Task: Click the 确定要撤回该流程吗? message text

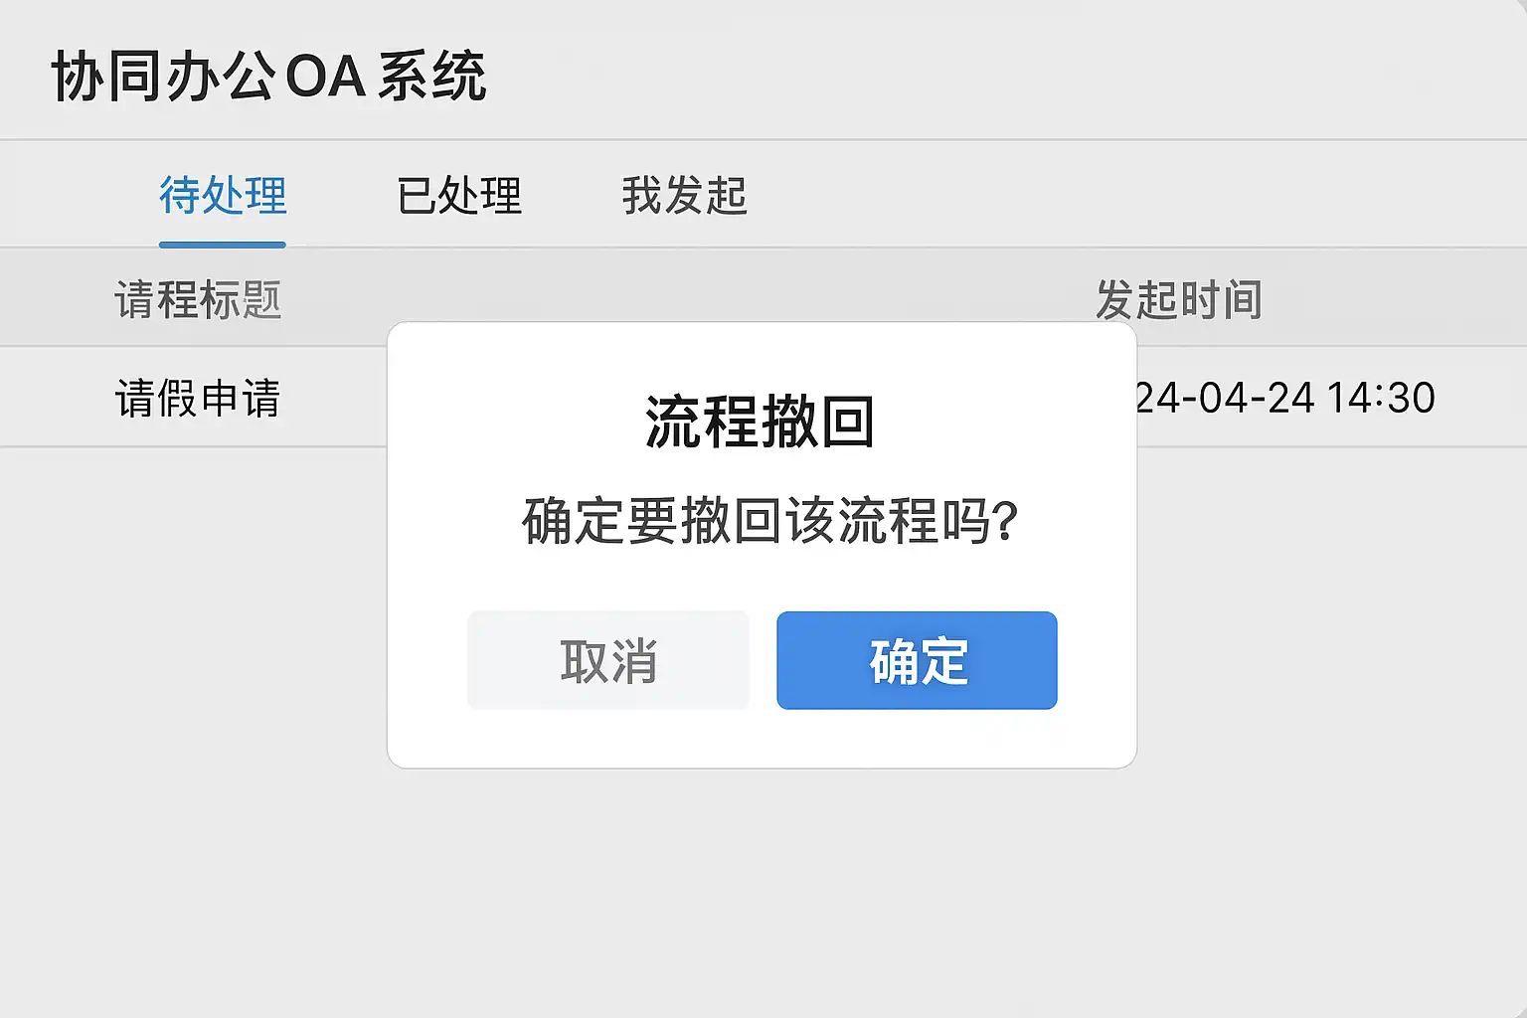Action: [x=770, y=520]
